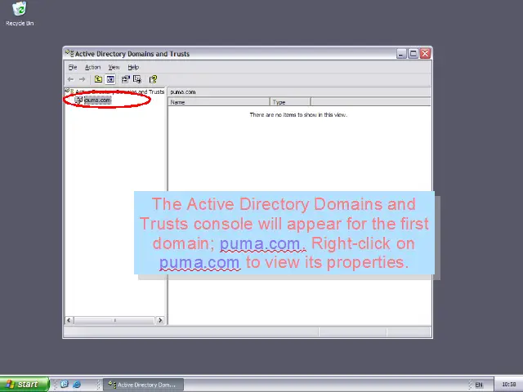
Task: Select the Recycle Bin desktop icon
Action: tap(20, 14)
